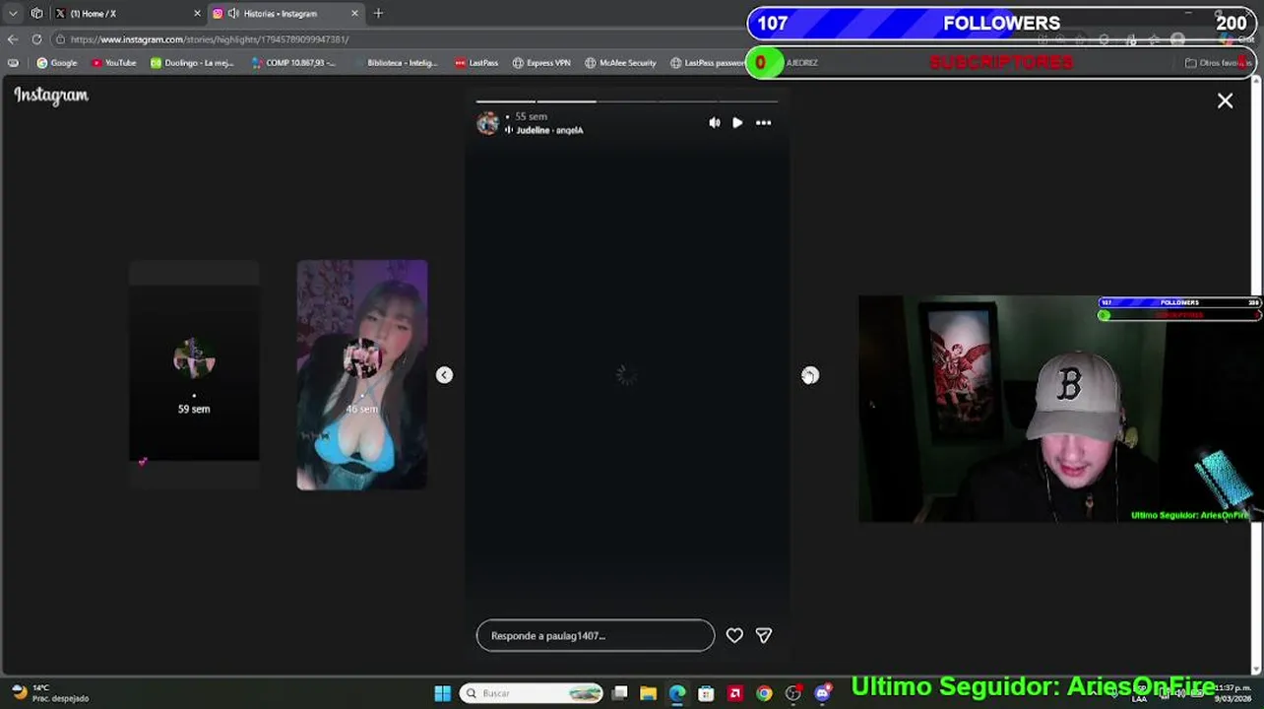Advance to the next story with the right arrow
Screen dimensions: 1264x709
[809, 375]
